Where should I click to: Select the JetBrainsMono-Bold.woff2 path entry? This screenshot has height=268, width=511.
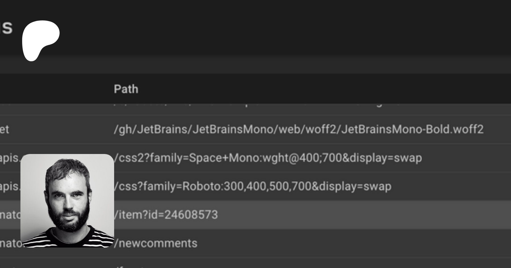point(298,129)
